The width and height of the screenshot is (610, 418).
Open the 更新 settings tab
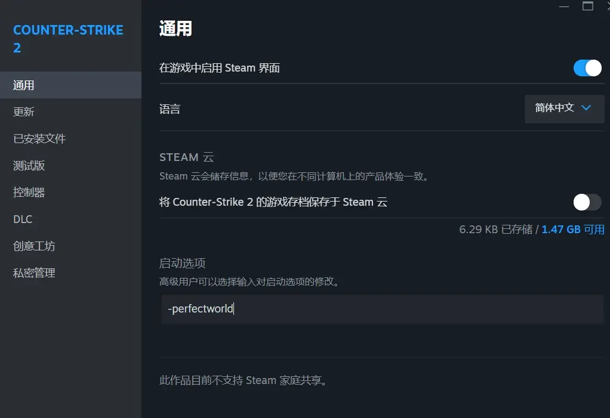[24, 112]
